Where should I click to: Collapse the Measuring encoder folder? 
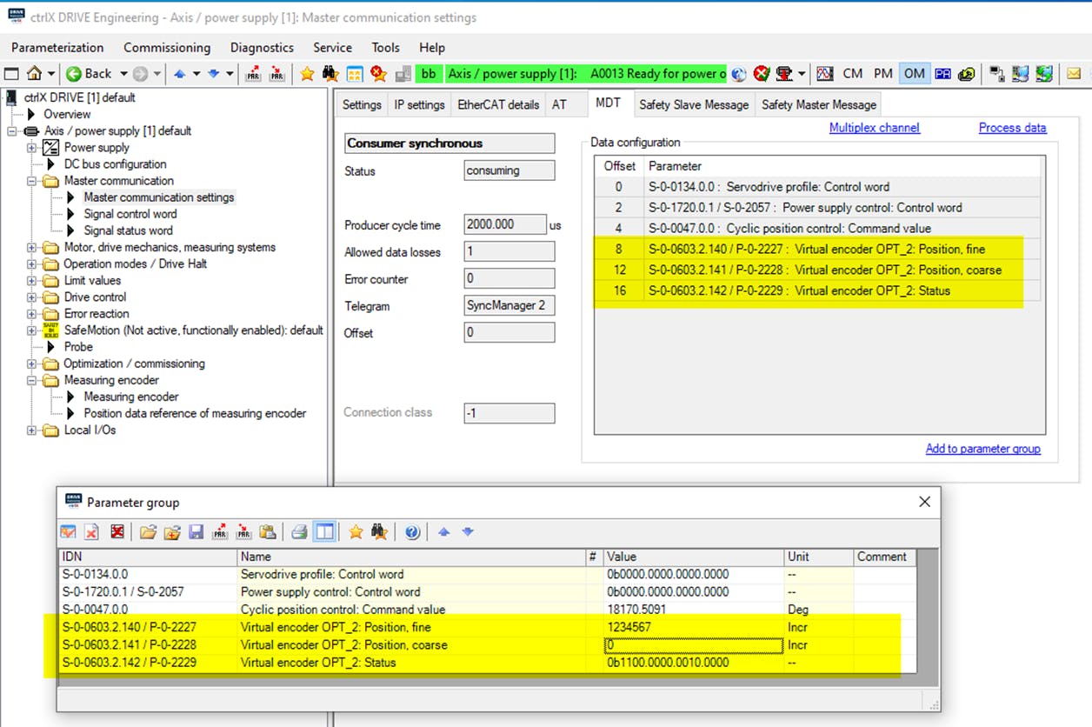(32, 381)
